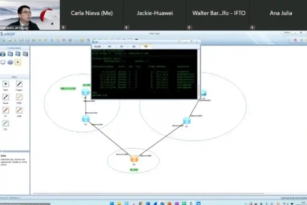Select the E1 cable tool
The image size is (307, 205).
point(6,110)
